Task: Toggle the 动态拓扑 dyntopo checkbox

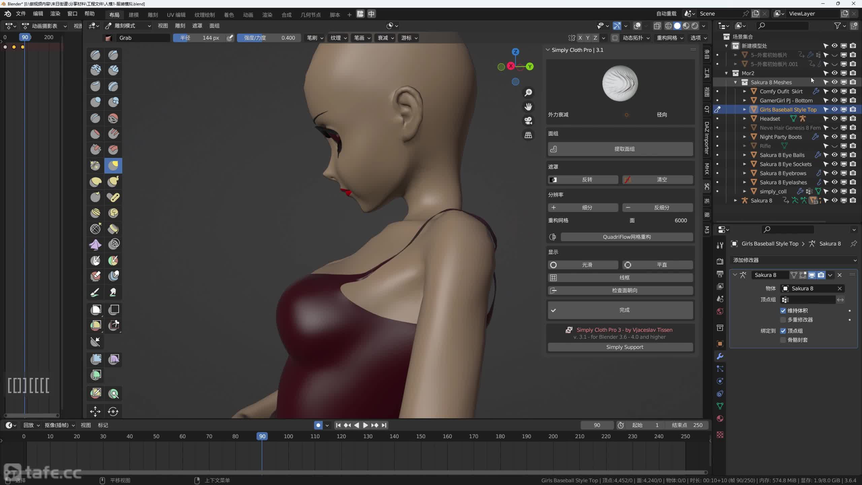Action: (615, 38)
